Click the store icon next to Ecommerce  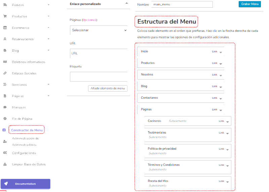tap(5, 28)
